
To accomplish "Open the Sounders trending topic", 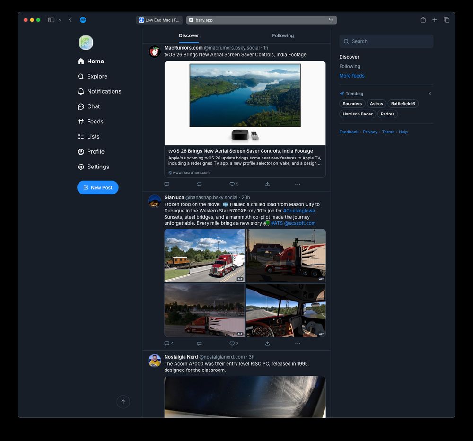I will coord(352,104).
